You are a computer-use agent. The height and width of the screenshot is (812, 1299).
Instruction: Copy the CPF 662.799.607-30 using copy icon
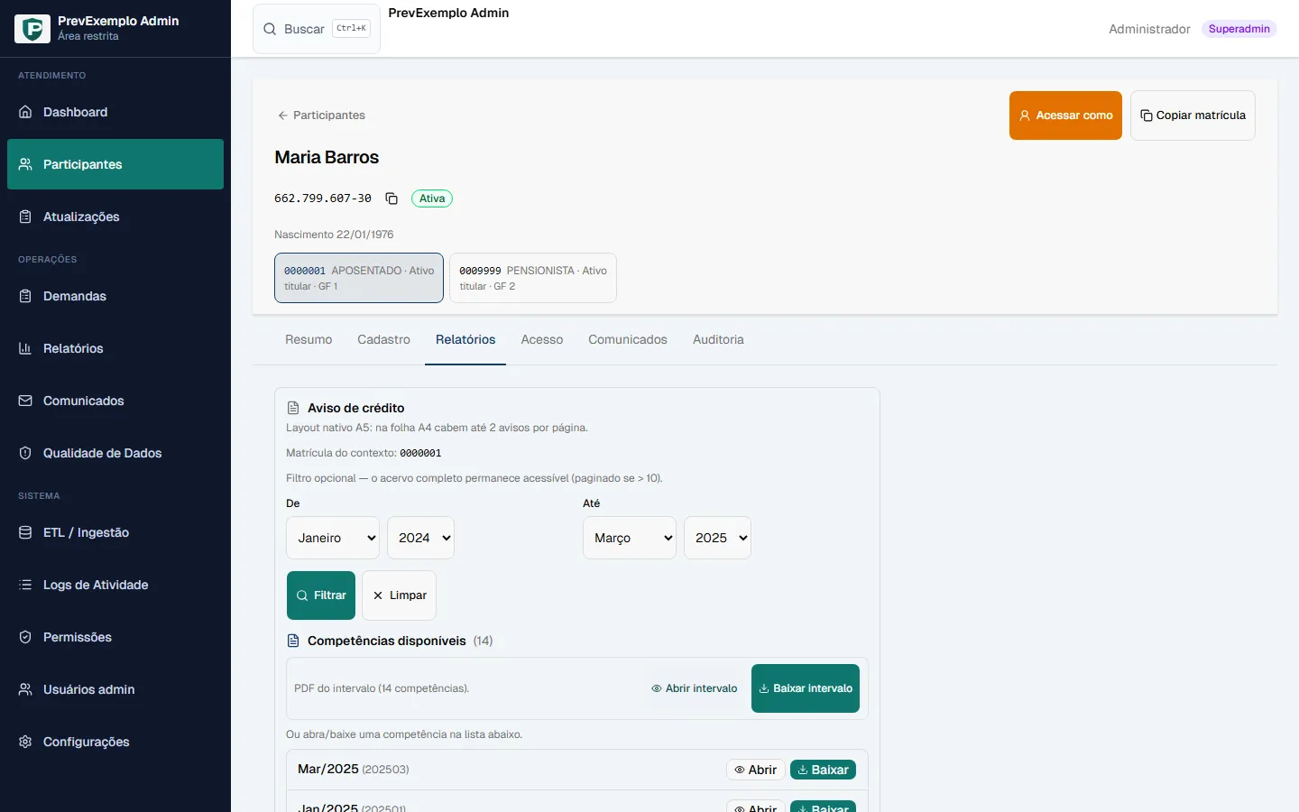pos(392,198)
